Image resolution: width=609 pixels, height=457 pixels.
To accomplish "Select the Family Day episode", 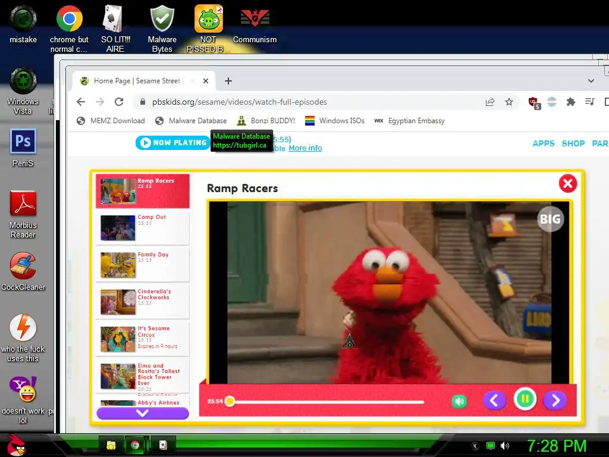I will [143, 265].
